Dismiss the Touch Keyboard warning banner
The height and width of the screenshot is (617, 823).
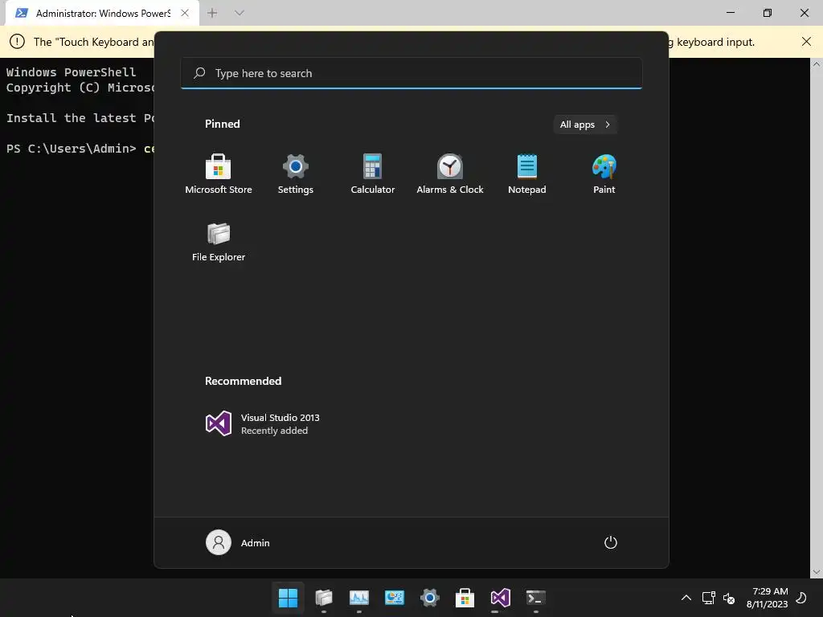(807, 42)
